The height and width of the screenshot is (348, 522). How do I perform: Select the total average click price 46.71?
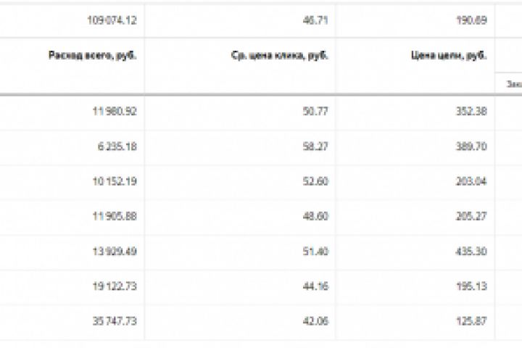click(315, 20)
